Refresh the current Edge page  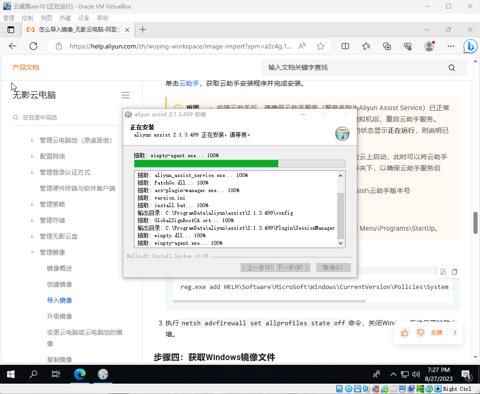pos(33,46)
